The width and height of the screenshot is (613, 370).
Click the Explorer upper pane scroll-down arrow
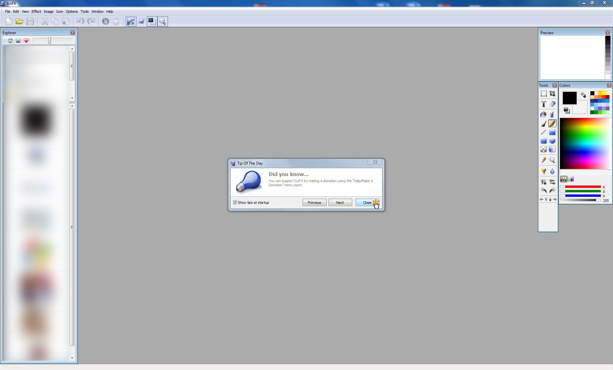click(x=72, y=98)
